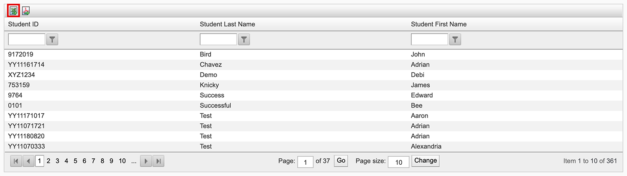The image size is (627, 176).
Task: Go to first page arrow
Action: coord(16,161)
